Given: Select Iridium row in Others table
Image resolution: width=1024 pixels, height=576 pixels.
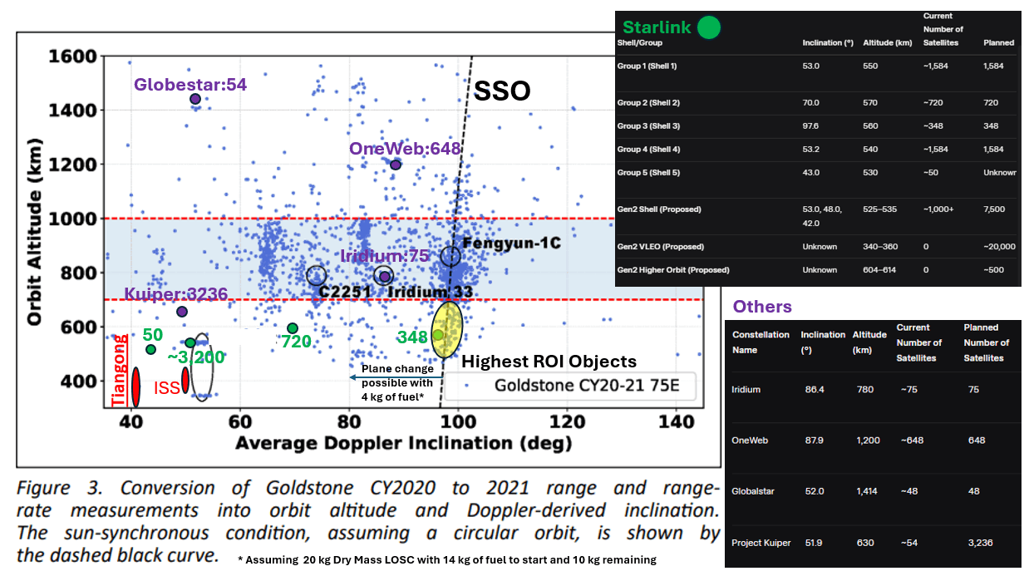Looking at the screenshot, I should coord(871,389).
